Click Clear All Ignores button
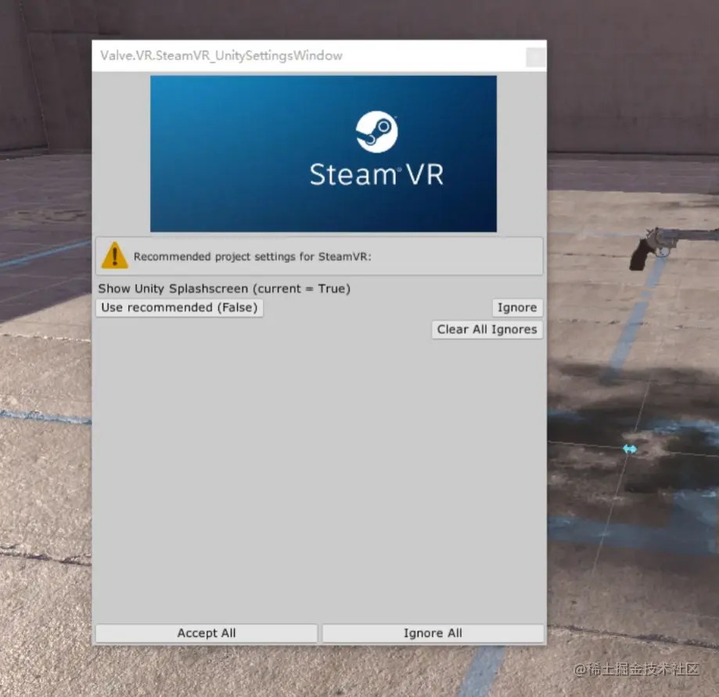The width and height of the screenshot is (719, 697). [x=487, y=329]
